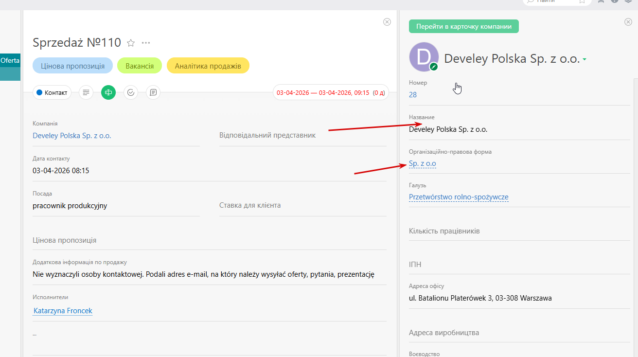Click the pencil edit badge on company avatar

pyautogui.click(x=434, y=67)
